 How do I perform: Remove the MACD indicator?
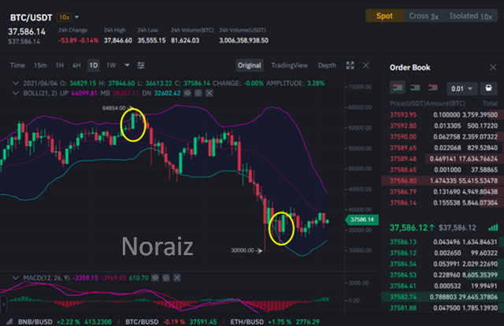[176, 278]
